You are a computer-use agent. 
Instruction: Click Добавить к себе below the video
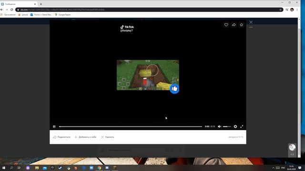(x=85, y=137)
